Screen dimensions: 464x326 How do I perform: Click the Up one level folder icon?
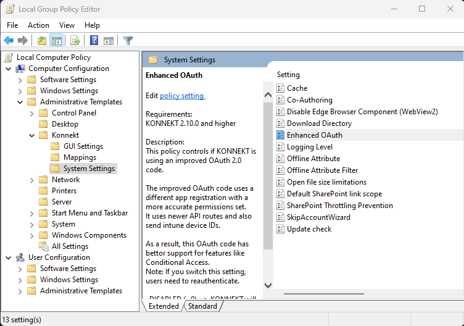point(41,41)
